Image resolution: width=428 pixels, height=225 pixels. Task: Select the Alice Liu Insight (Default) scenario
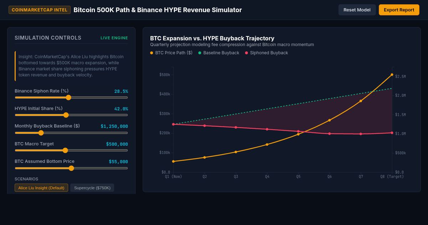[41, 188]
